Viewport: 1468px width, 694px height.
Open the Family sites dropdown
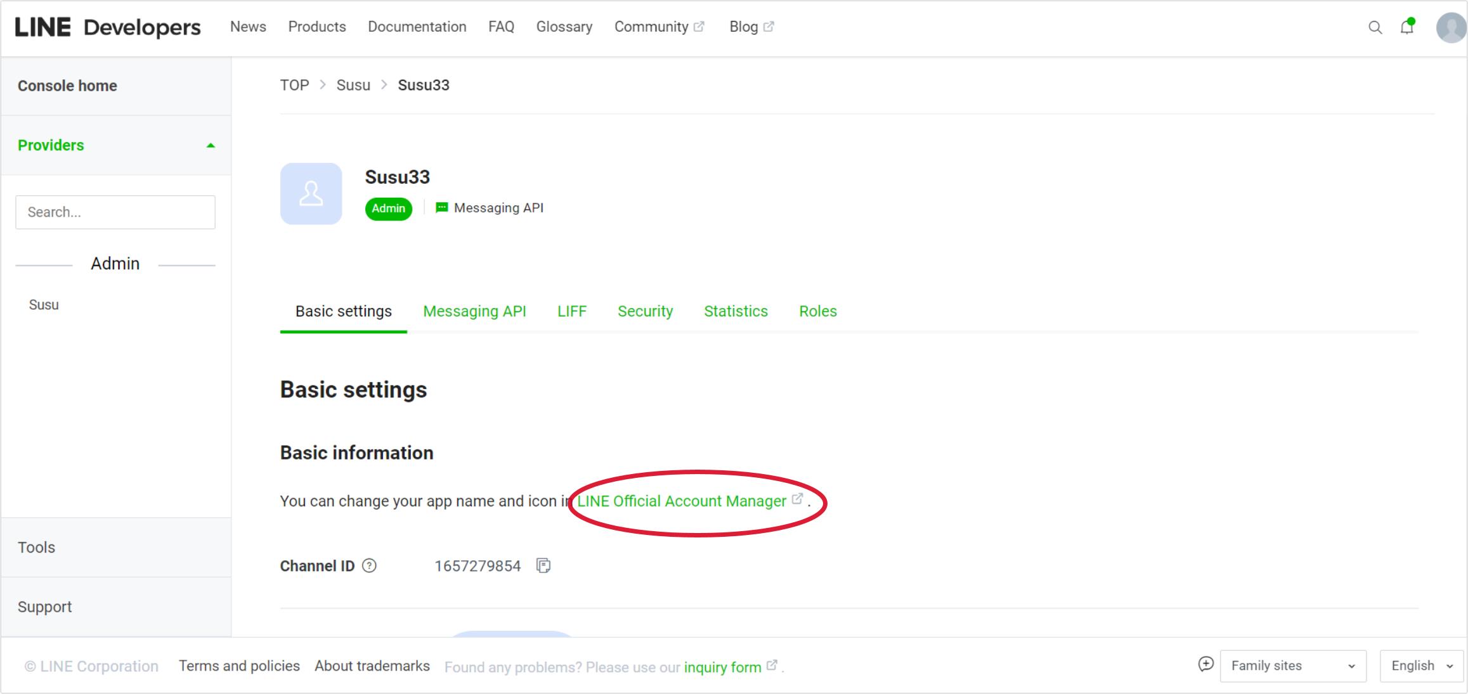click(1293, 665)
